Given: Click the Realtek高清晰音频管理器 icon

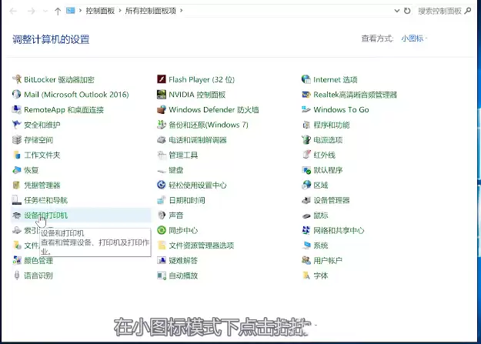Looking at the screenshot, I should [306, 95].
